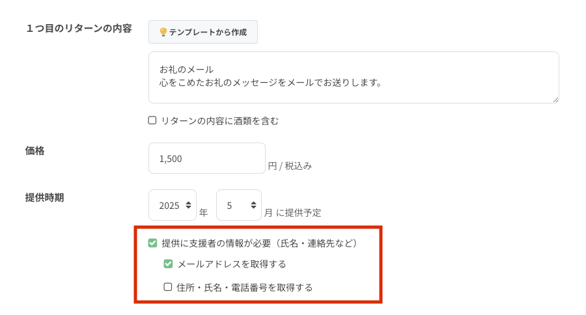The height and width of the screenshot is (315, 586).
Task: Click the lightbulb icon beside テンプレートから作成
Action: [x=163, y=32]
